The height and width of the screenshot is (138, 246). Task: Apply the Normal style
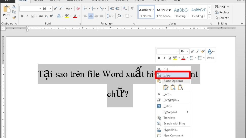[x=146, y=12]
